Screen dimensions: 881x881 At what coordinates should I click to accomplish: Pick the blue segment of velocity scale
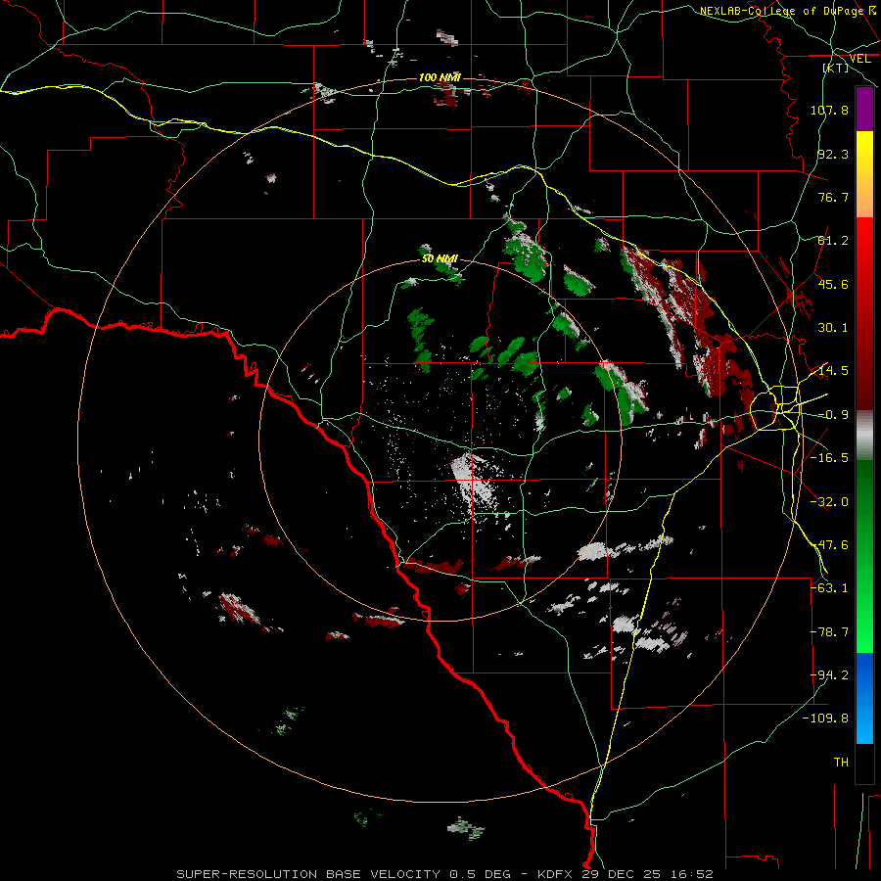point(864,698)
